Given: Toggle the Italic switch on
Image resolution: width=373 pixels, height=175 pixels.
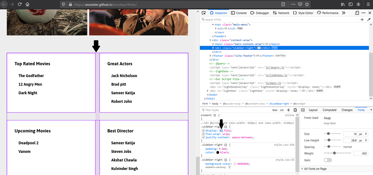Looking at the screenshot, I should tap(328, 160).
